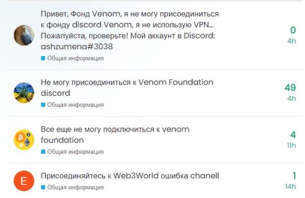Click blue category square under ashzumena#3038 topic
305x198 pixels.
click(43, 58)
